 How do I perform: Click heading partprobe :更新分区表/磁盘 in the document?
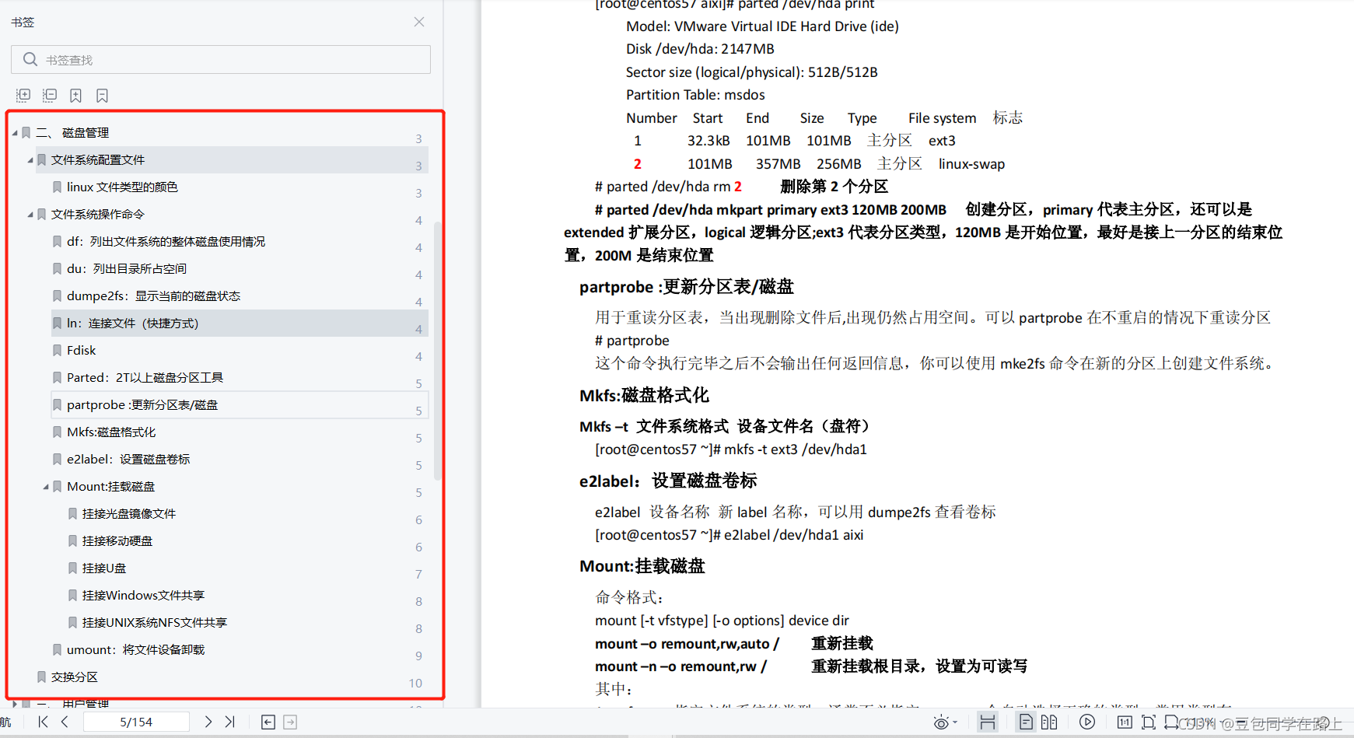(x=686, y=287)
